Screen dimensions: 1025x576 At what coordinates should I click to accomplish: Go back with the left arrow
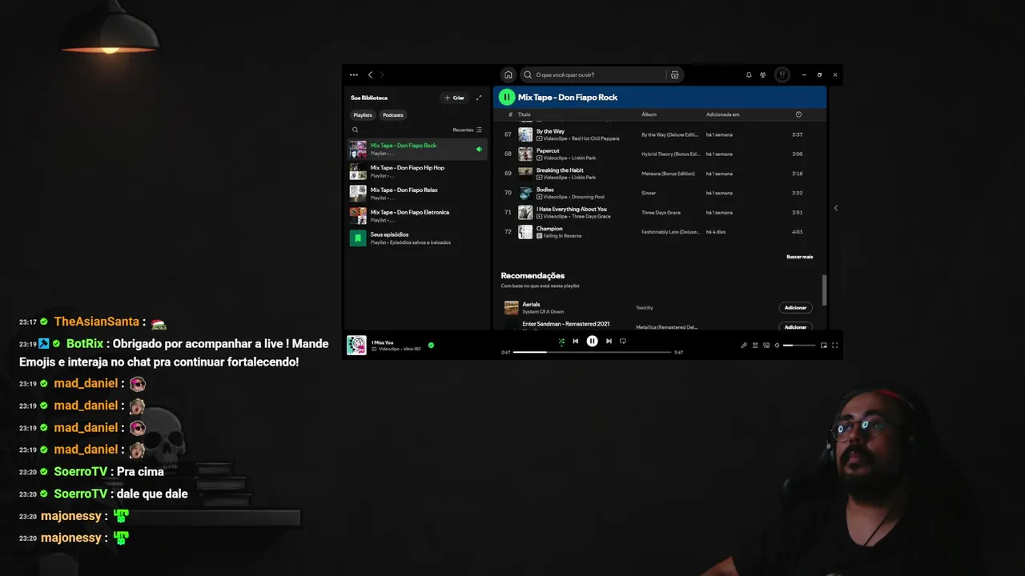click(370, 74)
